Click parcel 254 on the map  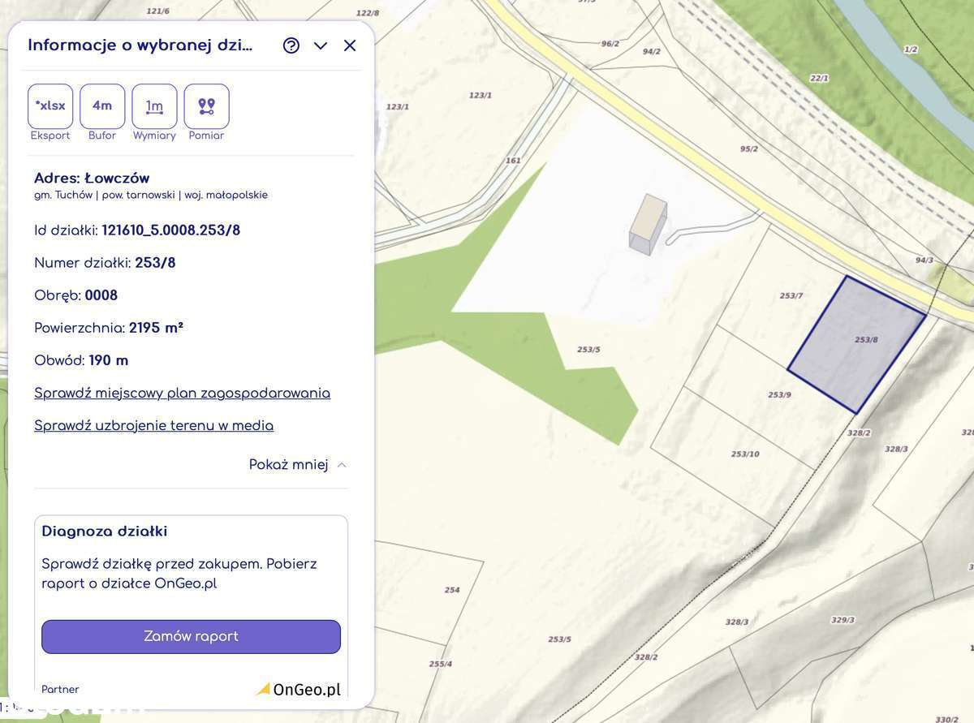tap(452, 590)
